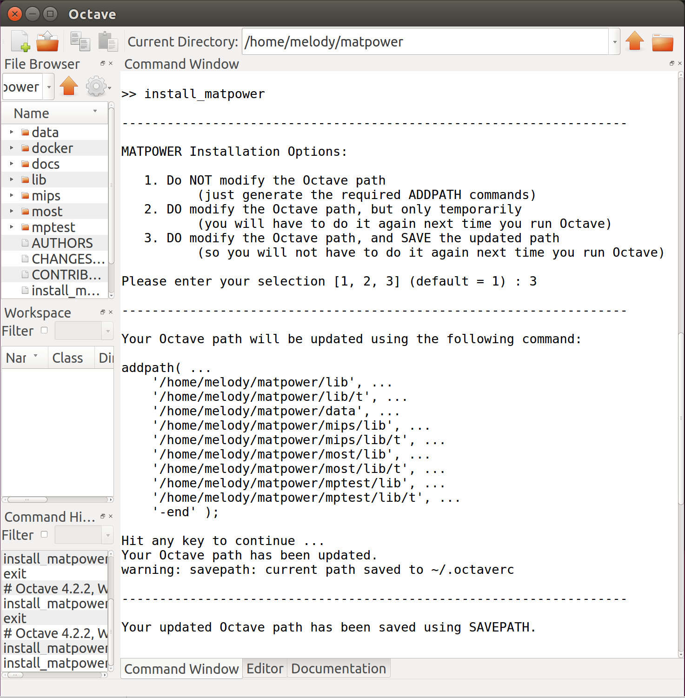Expand the mips folder tree node
Viewport: 685px width, 698px height.
click(12, 195)
